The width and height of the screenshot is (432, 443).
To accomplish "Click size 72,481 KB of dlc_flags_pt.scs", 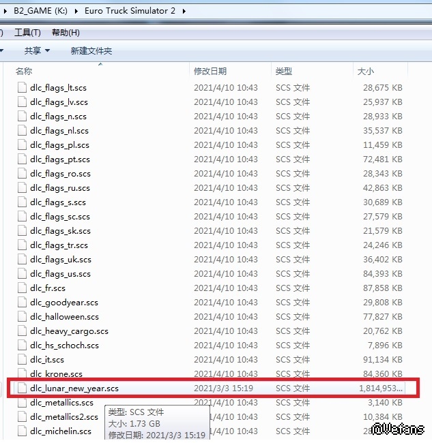I will [x=383, y=159].
